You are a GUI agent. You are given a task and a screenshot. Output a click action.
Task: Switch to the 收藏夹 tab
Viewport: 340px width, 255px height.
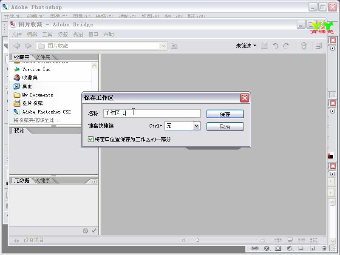(x=22, y=57)
